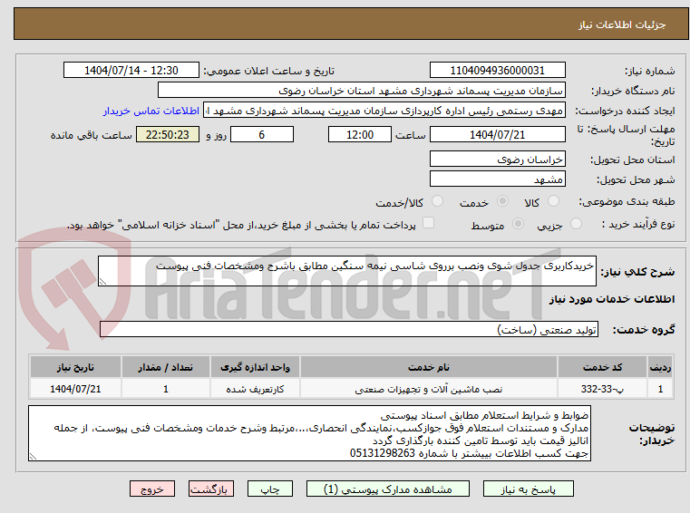Select the جزیی purchase type radio
The width and height of the screenshot is (690, 513).
pos(576,224)
